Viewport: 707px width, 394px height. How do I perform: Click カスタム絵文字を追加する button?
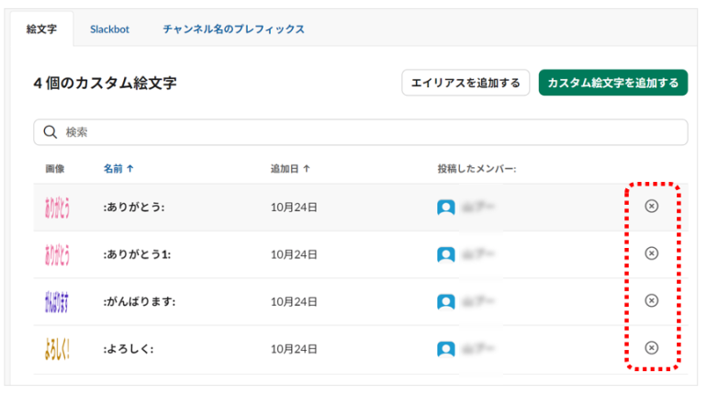pyautogui.click(x=612, y=83)
